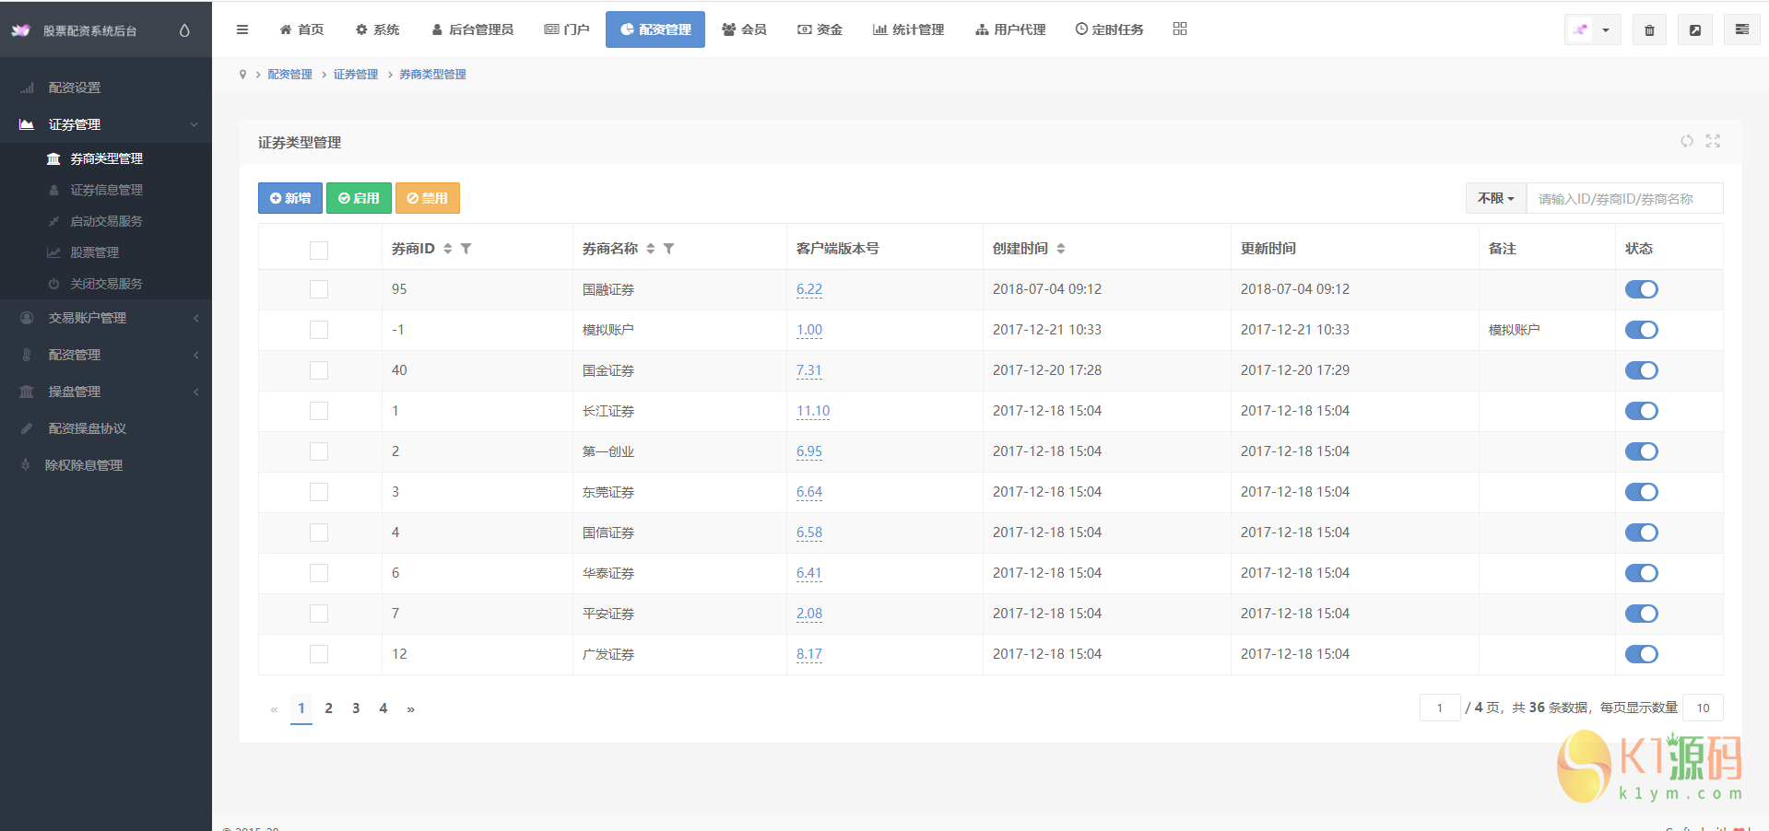Screen dimensions: 1769x831
Task: Click the filter icon beside 券商ID
Action: pos(466,249)
